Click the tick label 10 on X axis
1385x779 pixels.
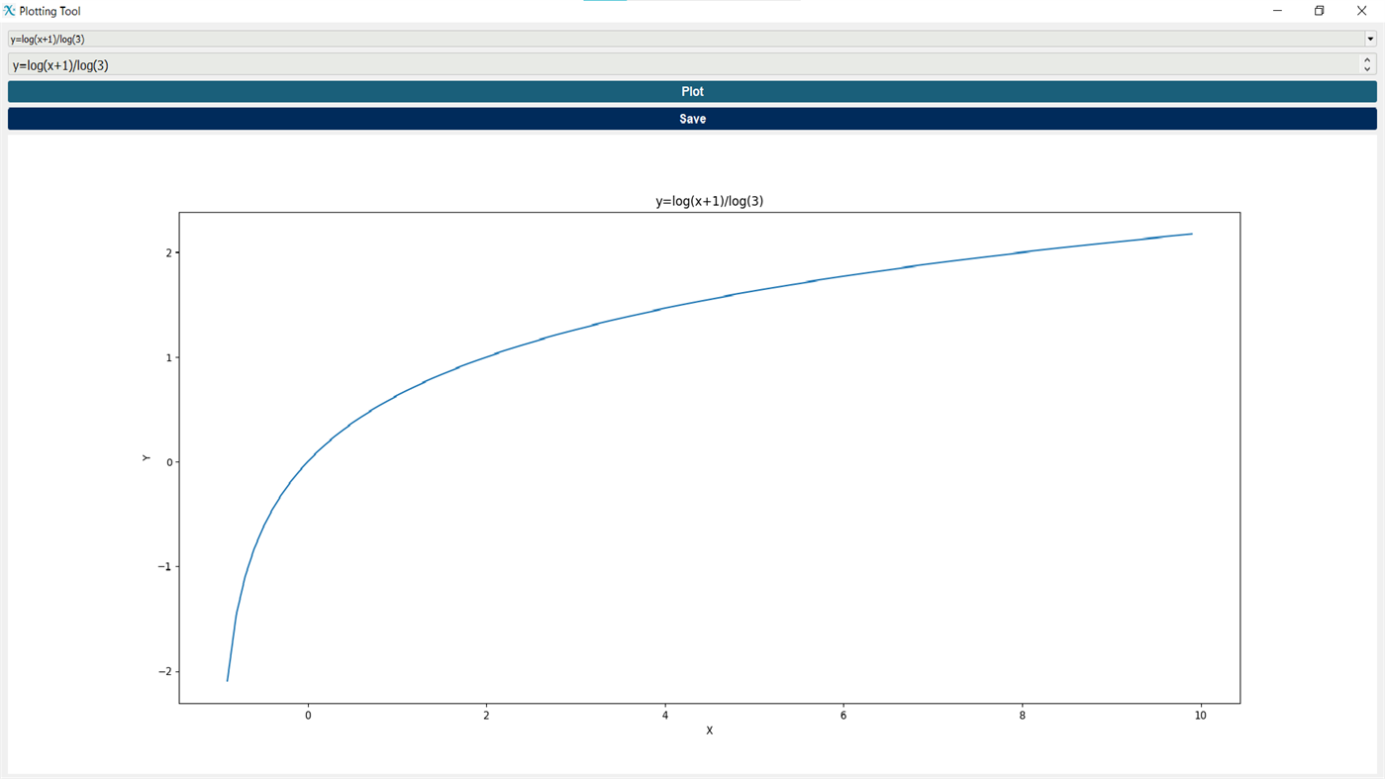pos(1199,715)
